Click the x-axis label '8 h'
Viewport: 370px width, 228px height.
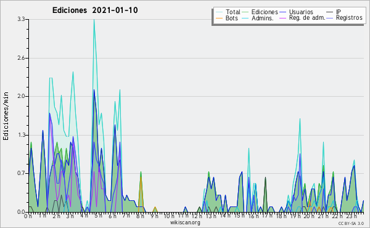click(x=140, y=216)
